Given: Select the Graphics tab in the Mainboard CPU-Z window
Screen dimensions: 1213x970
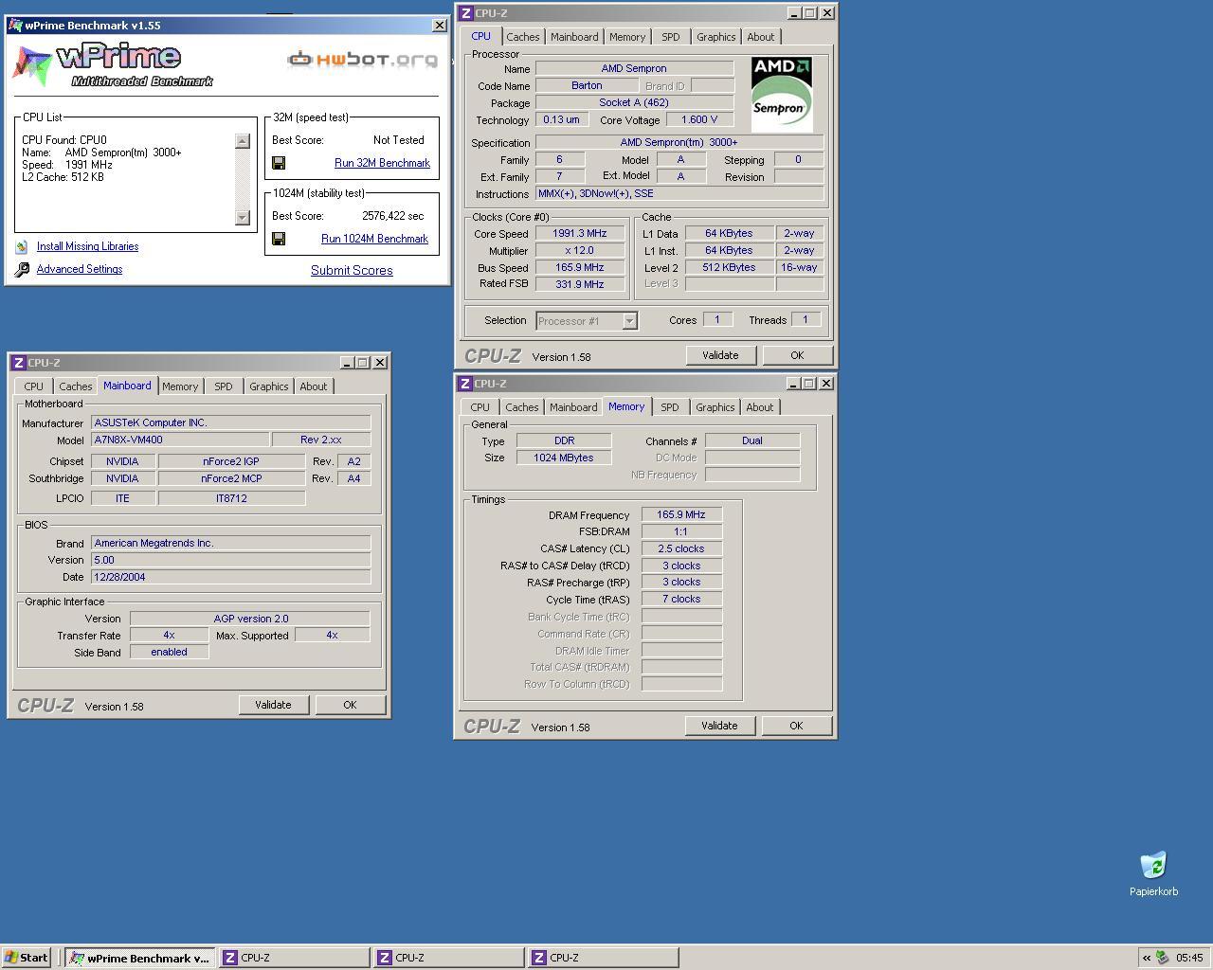Looking at the screenshot, I should [268, 386].
